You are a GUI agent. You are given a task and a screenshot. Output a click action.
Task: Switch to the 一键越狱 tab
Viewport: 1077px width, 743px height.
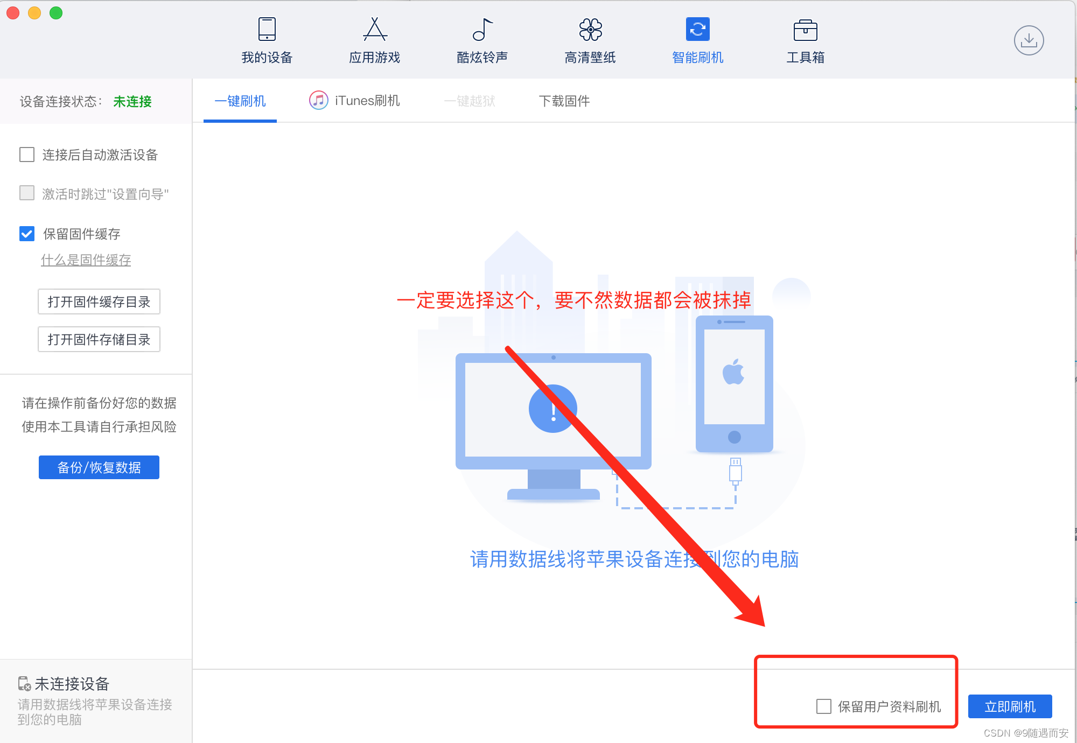point(470,101)
